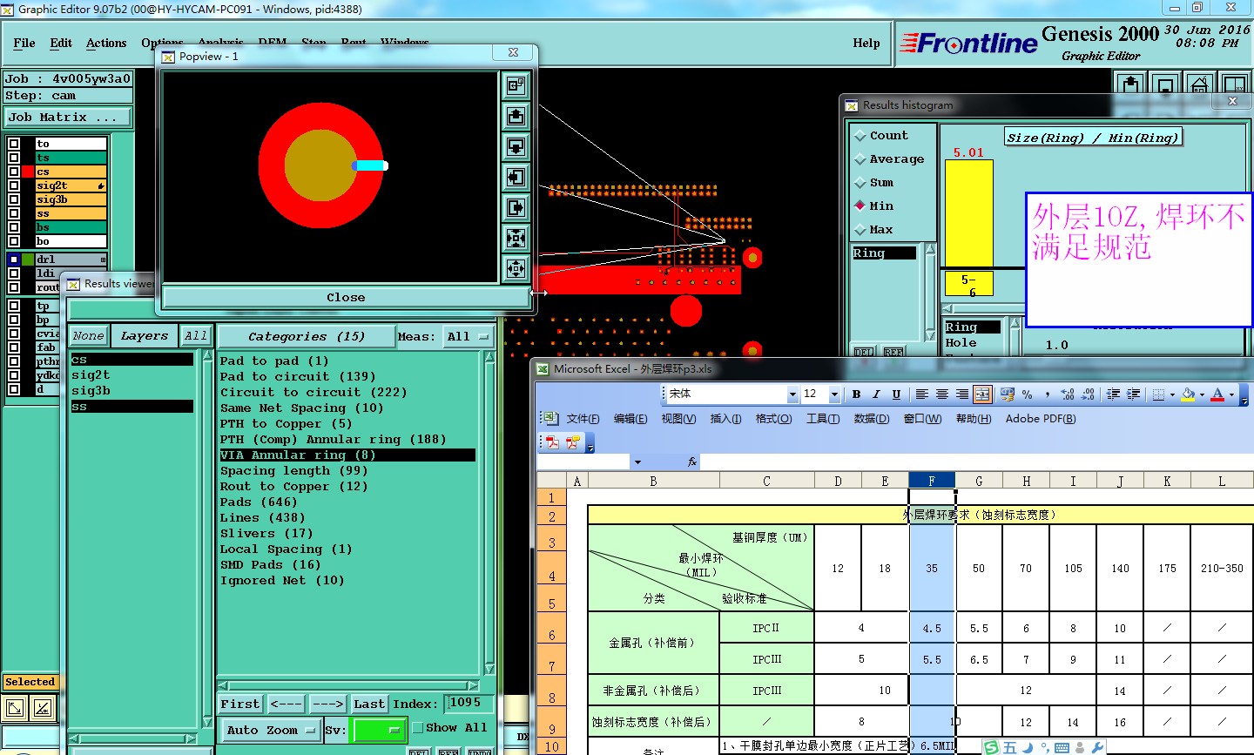Click the first Adobe PDF convert icon
This screenshot has height=755, width=1254.
coord(552,443)
